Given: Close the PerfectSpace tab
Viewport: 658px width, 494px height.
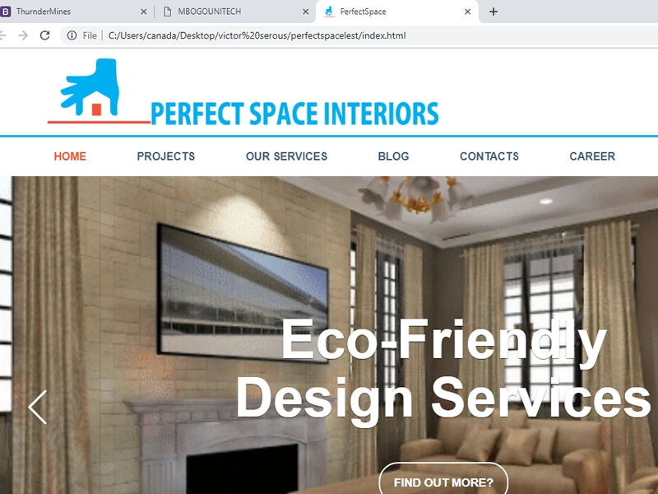Looking at the screenshot, I should point(467,12).
